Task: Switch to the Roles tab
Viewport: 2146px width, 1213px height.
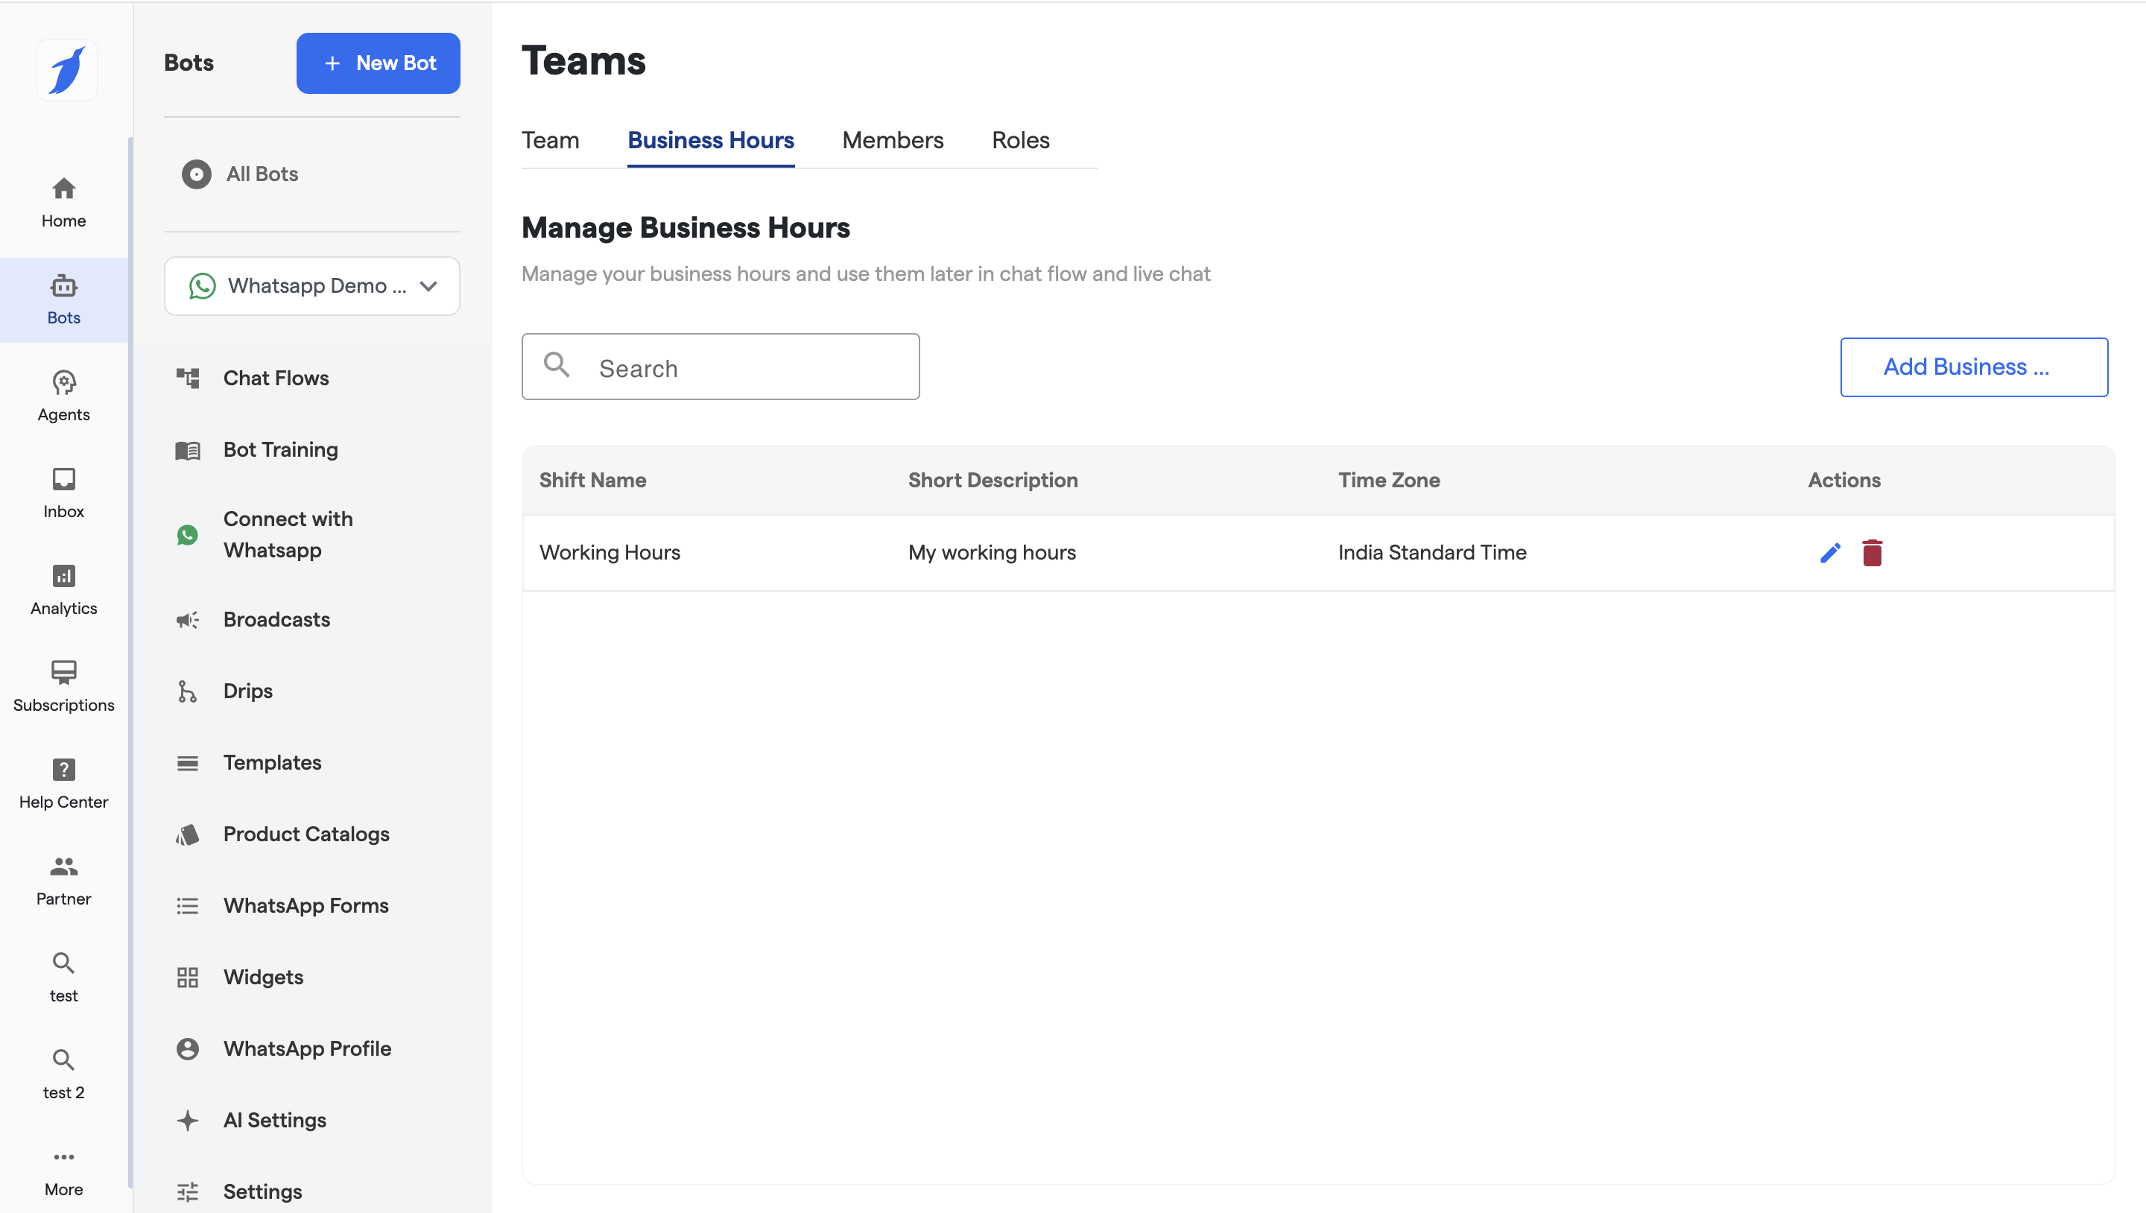Action: click(x=1019, y=140)
